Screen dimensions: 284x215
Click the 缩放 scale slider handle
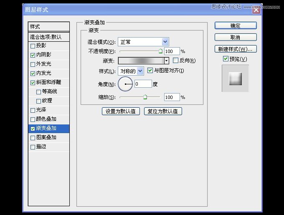(145, 97)
